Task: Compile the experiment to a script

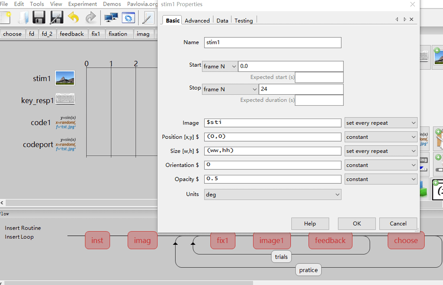Action: pyautogui.click(x=147, y=16)
